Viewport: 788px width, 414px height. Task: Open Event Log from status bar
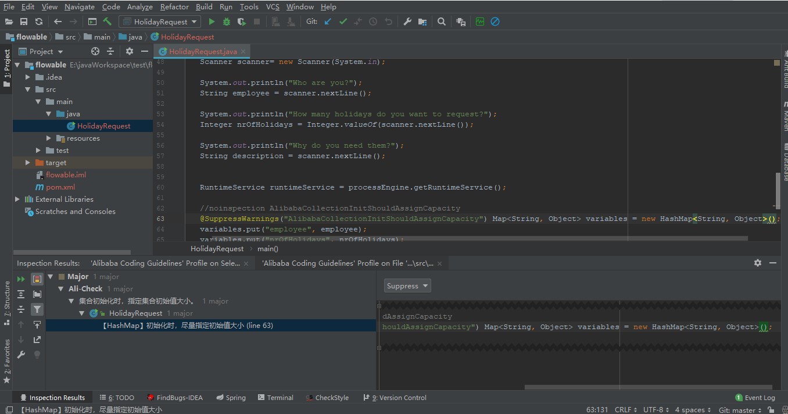755,398
